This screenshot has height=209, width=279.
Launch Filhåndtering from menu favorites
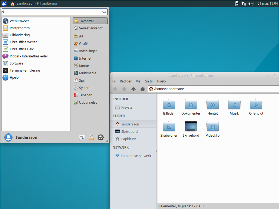(x=36, y=35)
